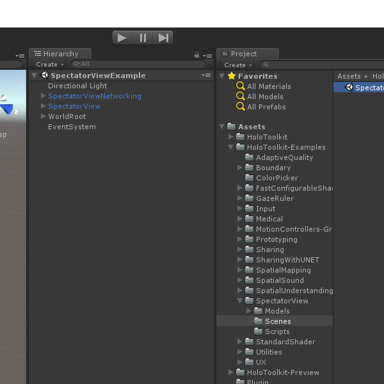Collapse the Favorites section
Screen dimensions: 384x384
tap(222, 76)
